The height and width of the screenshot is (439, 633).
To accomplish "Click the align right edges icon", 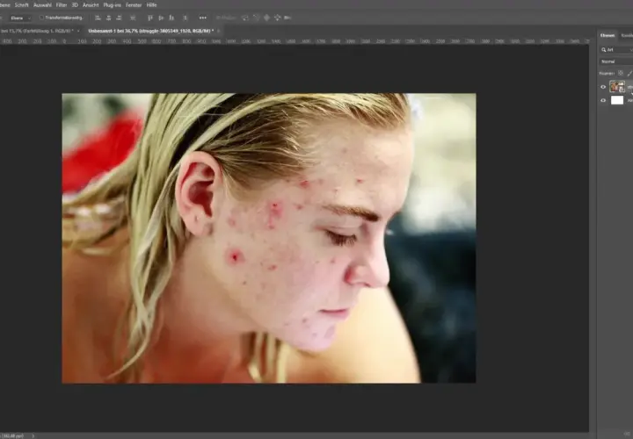I will pyautogui.click(x=119, y=18).
